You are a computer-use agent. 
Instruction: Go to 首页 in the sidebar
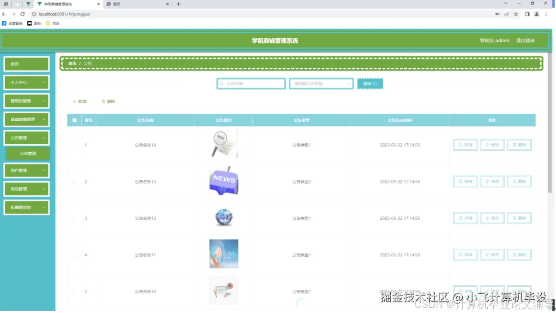(x=27, y=64)
